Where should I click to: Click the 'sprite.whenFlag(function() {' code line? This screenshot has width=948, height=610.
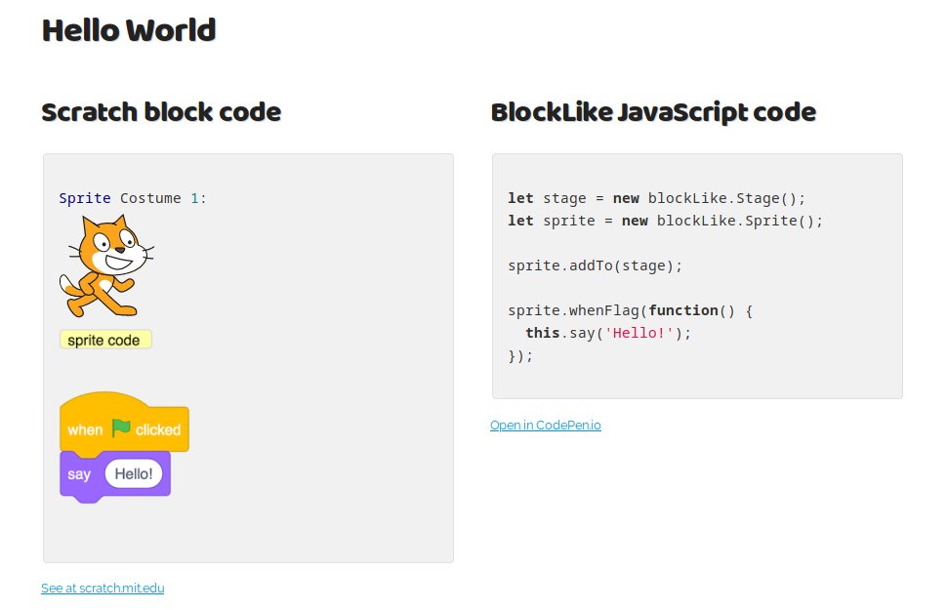coord(631,310)
